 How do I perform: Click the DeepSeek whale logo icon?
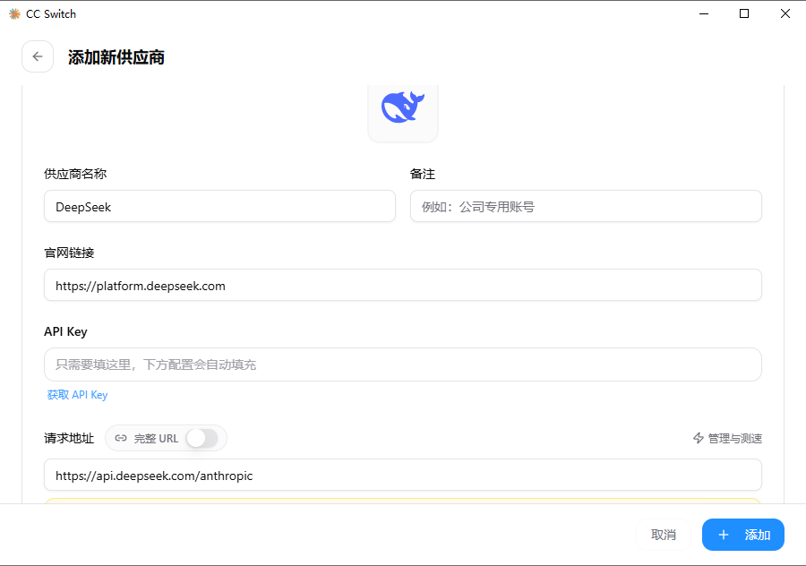tap(403, 107)
